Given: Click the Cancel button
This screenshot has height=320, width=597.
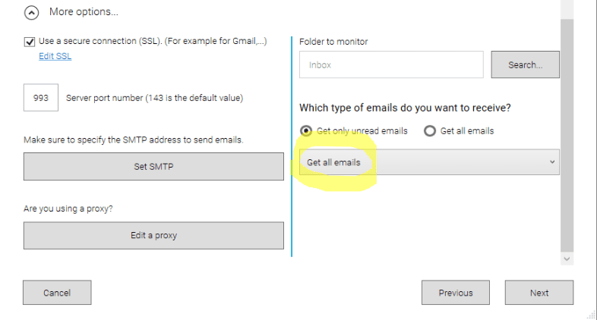Looking at the screenshot, I should tap(57, 293).
